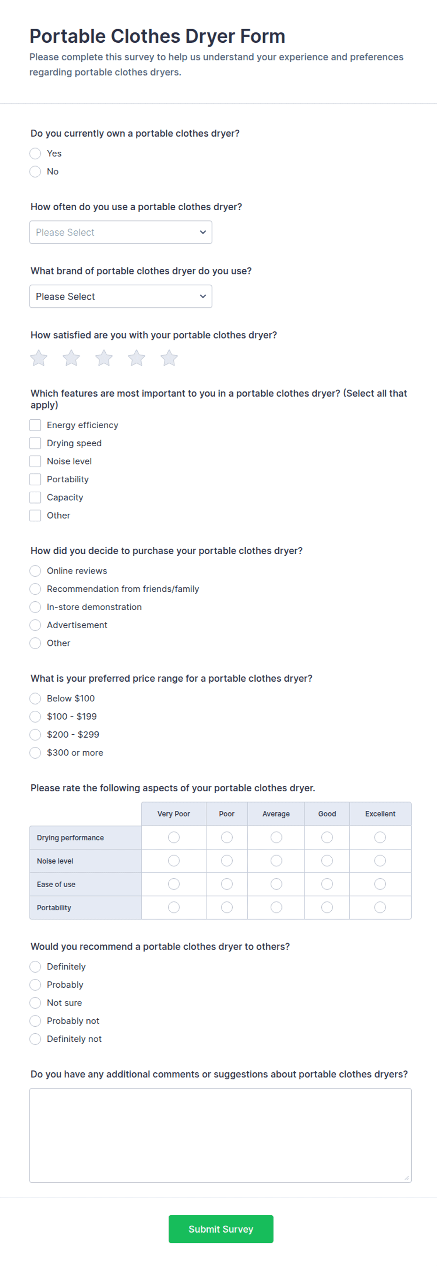
Task: Click the fourth satisfaction star
Action: point(136,358)
